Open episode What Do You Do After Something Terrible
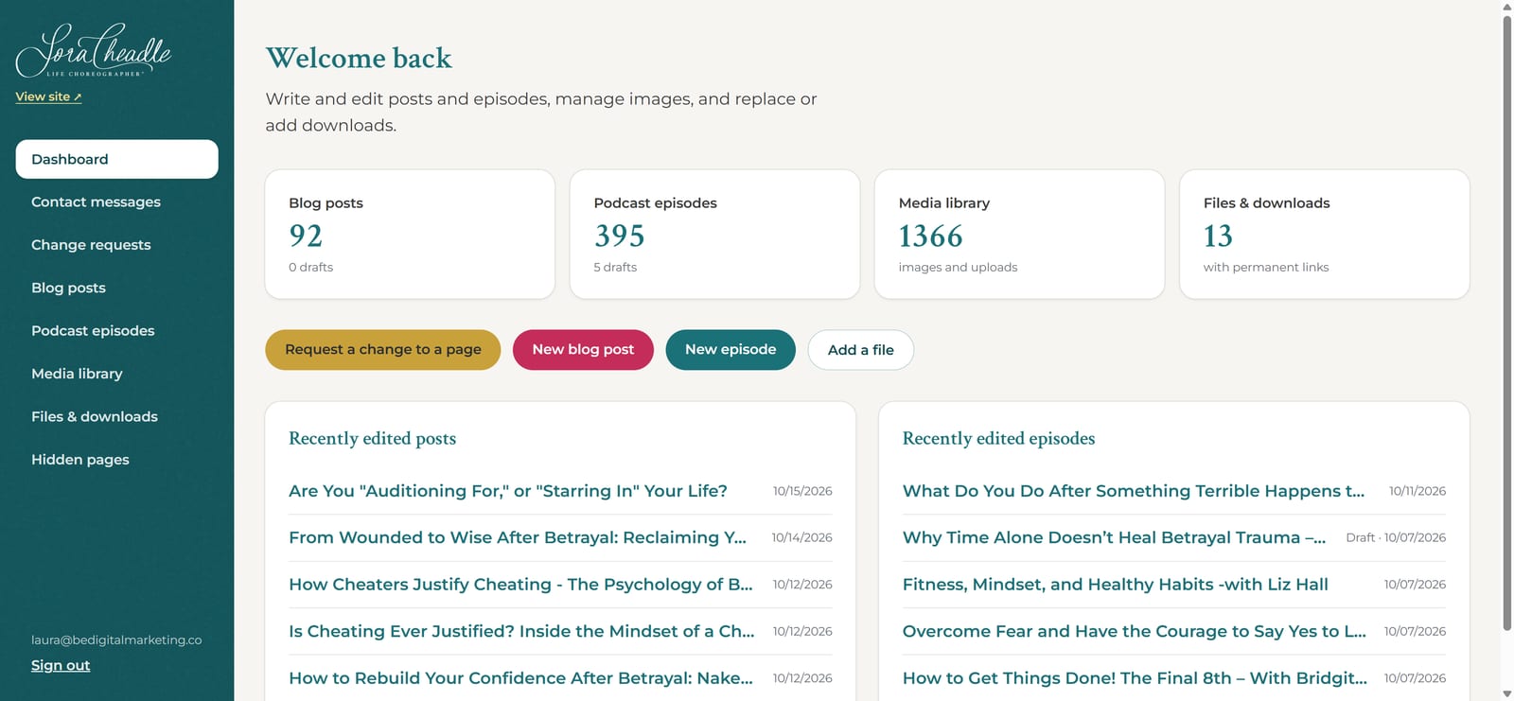This screenshot has width=1514, height=701. [1134, 491]
